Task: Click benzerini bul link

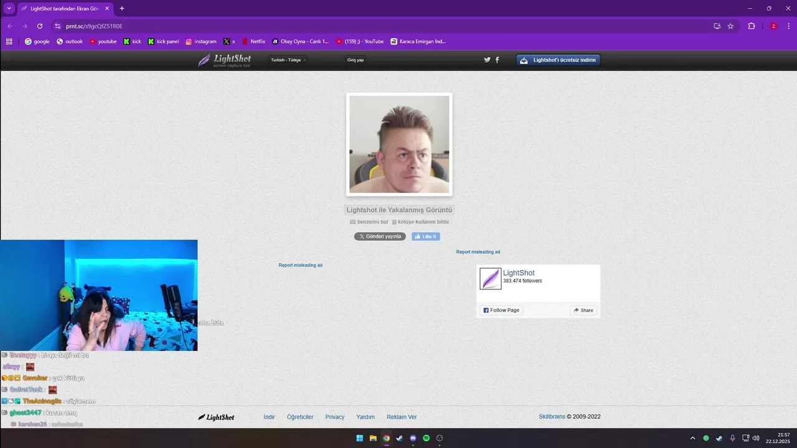Action: click(369, 222)
